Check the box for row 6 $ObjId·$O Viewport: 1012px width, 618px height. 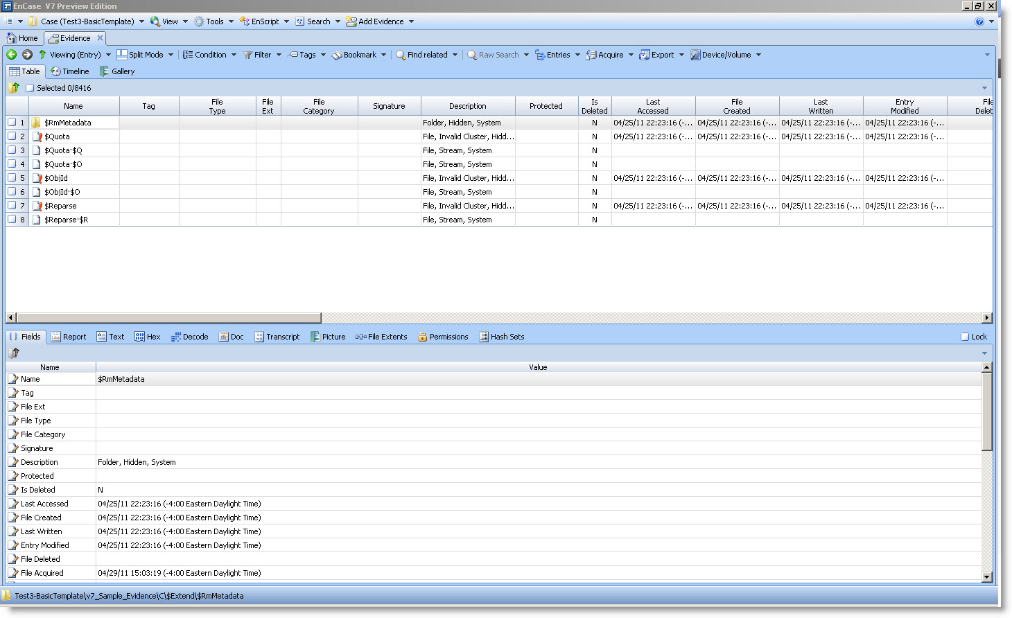(12, 192)
